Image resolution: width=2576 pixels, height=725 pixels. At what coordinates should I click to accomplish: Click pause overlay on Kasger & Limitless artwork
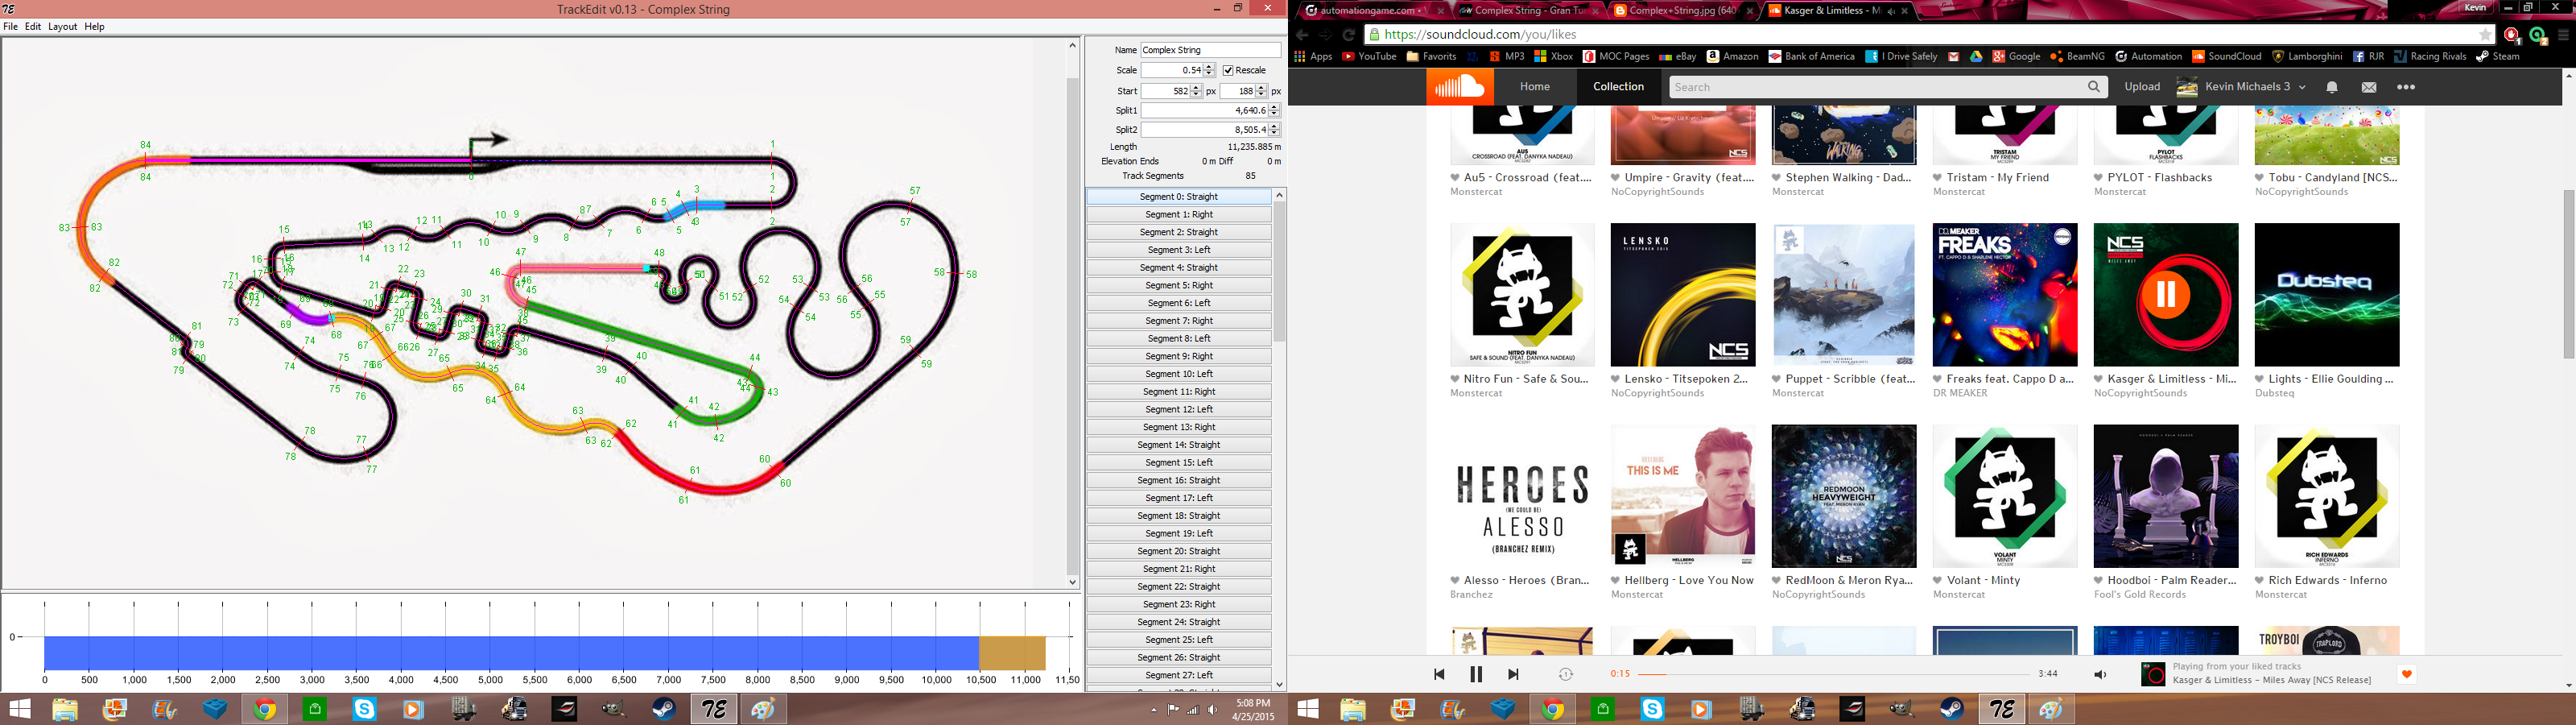[x=2165, y=294]
